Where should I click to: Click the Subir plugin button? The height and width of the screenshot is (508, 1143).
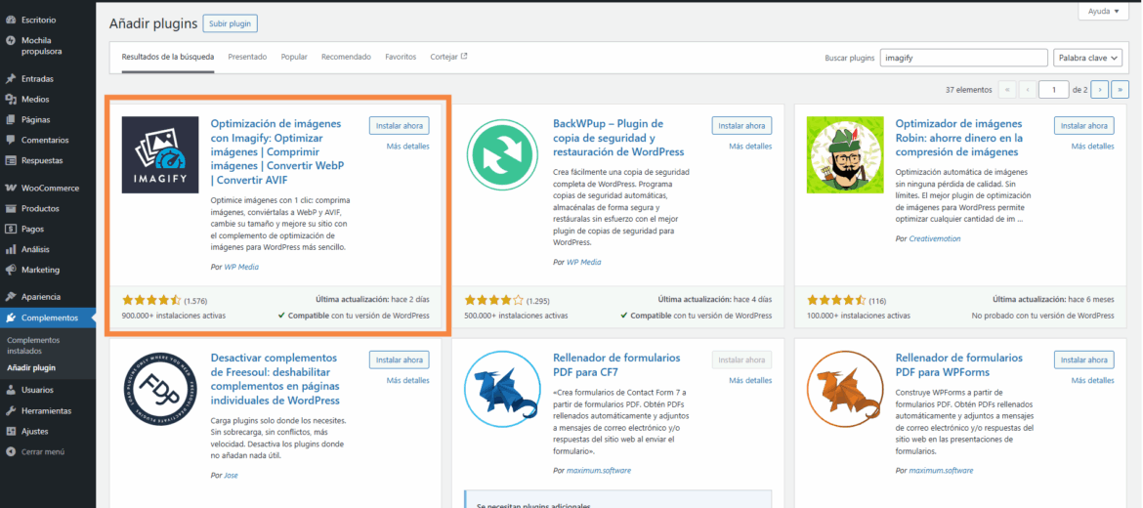(231, 24)
